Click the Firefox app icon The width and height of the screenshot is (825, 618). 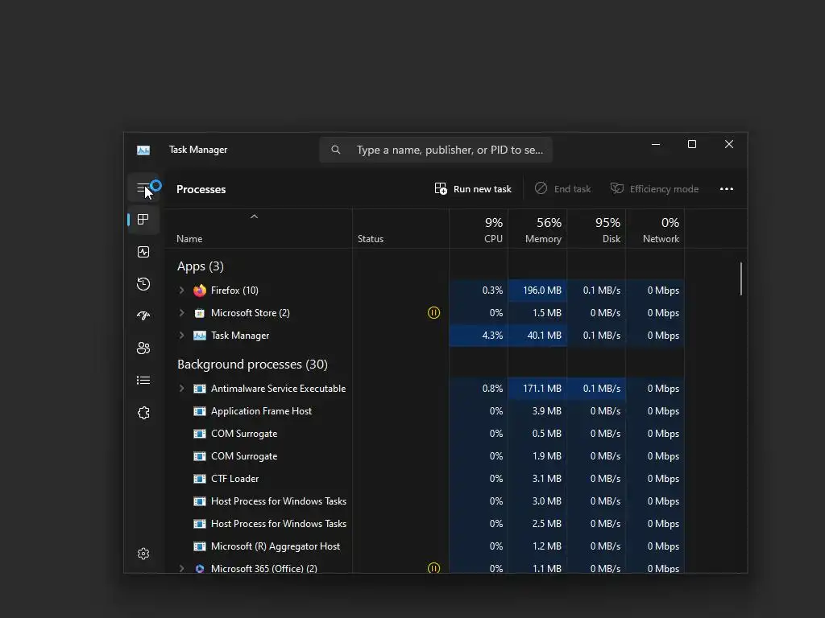click(200, 290)
